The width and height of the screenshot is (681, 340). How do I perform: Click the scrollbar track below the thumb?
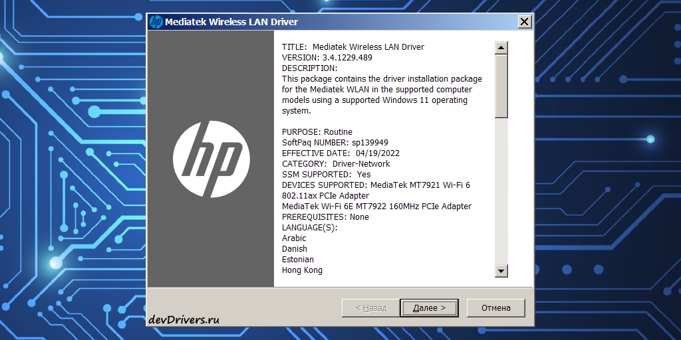pos(501,191)
